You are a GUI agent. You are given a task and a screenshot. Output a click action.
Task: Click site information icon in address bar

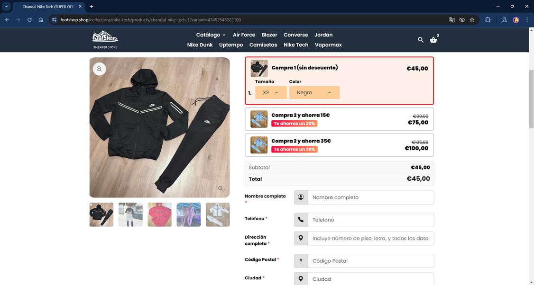point(54,20)
